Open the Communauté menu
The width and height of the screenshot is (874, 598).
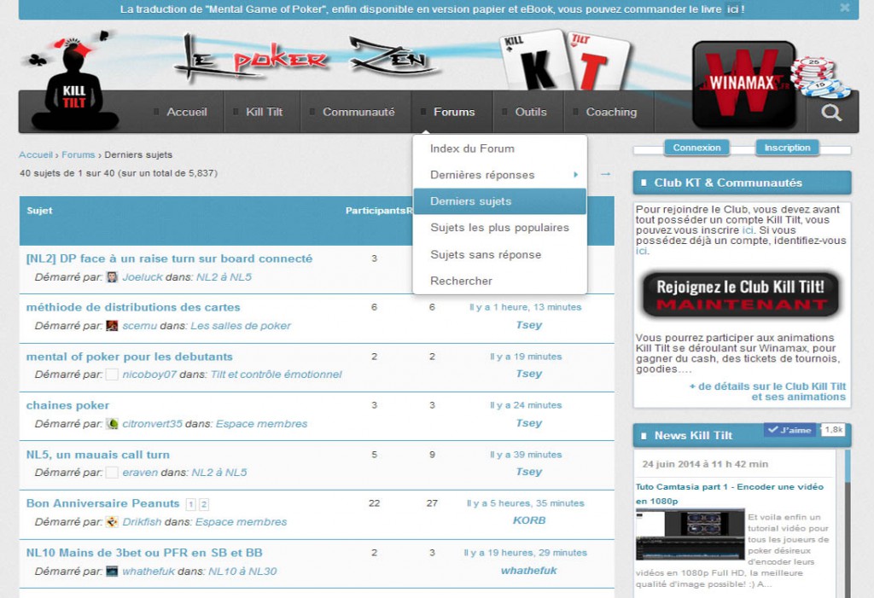[358, 112]
